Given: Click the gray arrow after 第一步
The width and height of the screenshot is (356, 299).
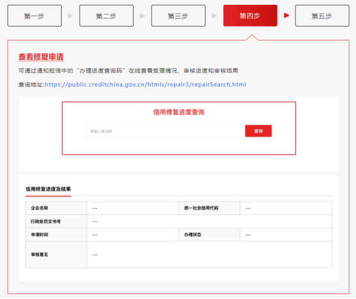Looking at the screenshot, I should pos(71,16).
